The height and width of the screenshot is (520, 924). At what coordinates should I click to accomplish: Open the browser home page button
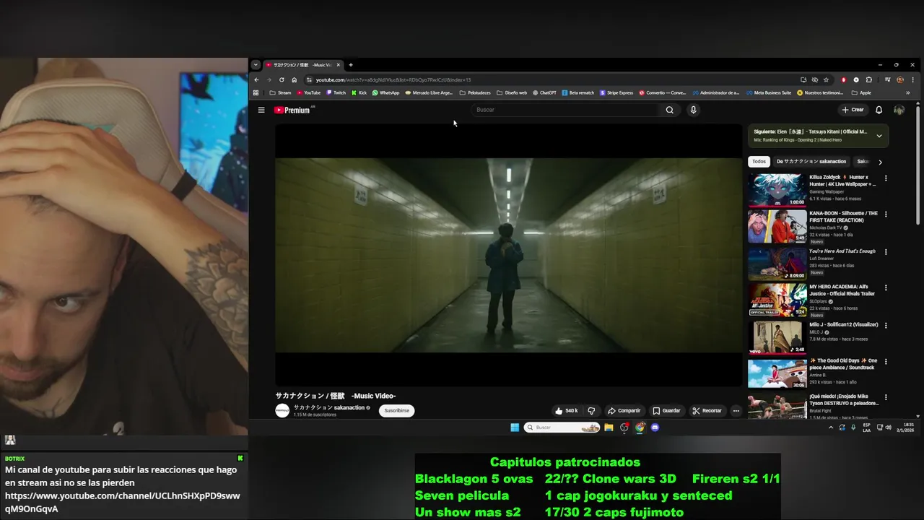click(294, 79)
